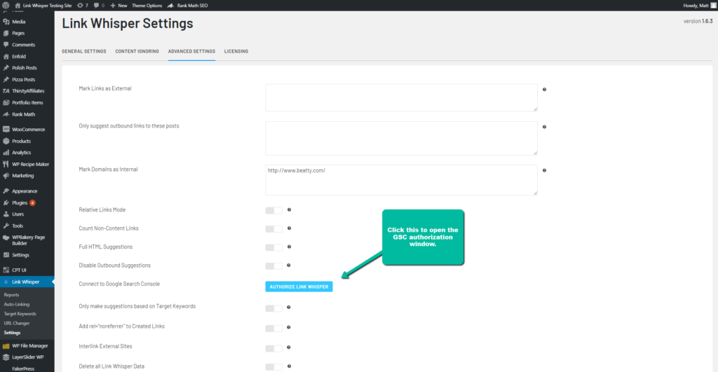Open Theme Options in admin bar
718x372 pixels.
click(x=147, y=6)
